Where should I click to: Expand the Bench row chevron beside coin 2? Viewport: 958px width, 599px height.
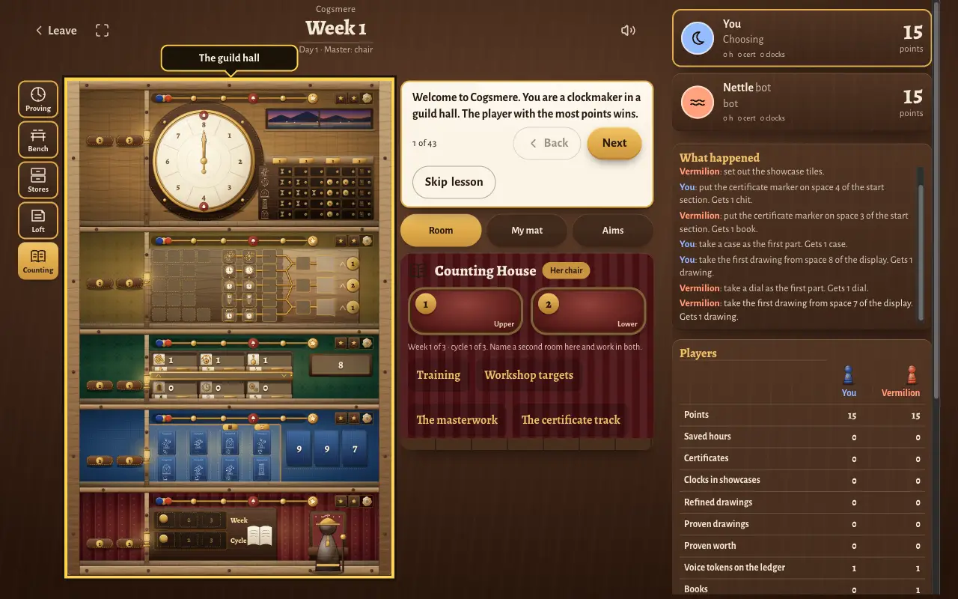click(x=343, y=285)
